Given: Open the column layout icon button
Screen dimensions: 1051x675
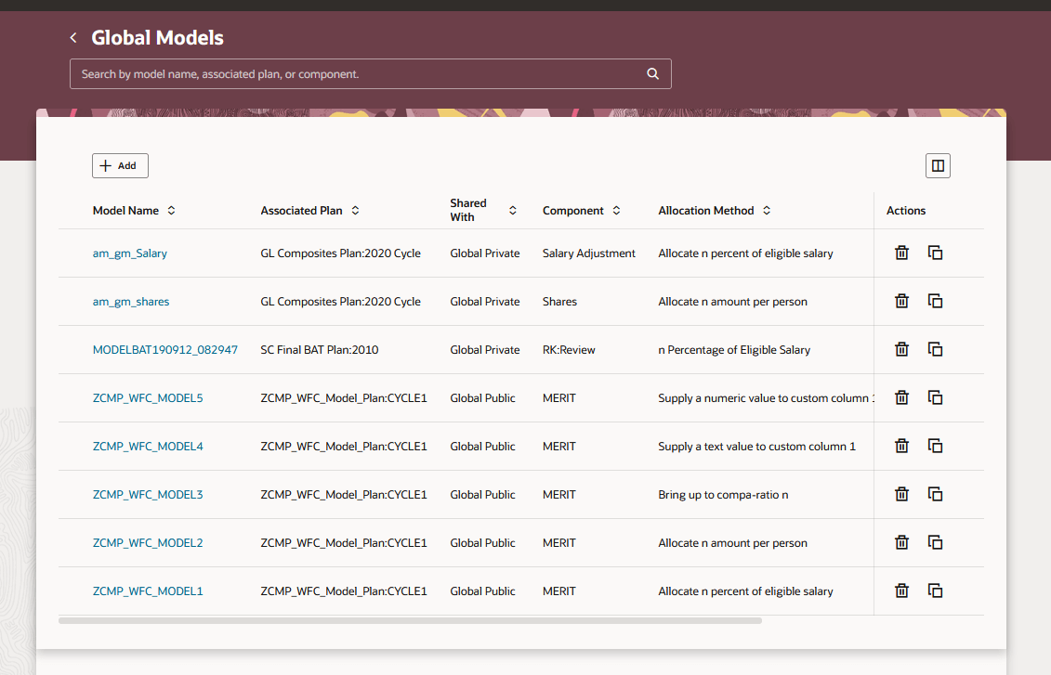Looking at the screenshot, I should pyautogui.click(x=938, y=166).
